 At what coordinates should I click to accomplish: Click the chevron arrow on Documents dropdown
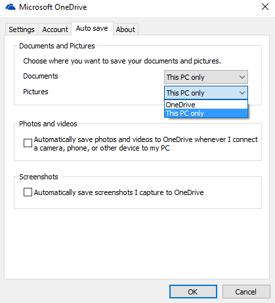242,77
